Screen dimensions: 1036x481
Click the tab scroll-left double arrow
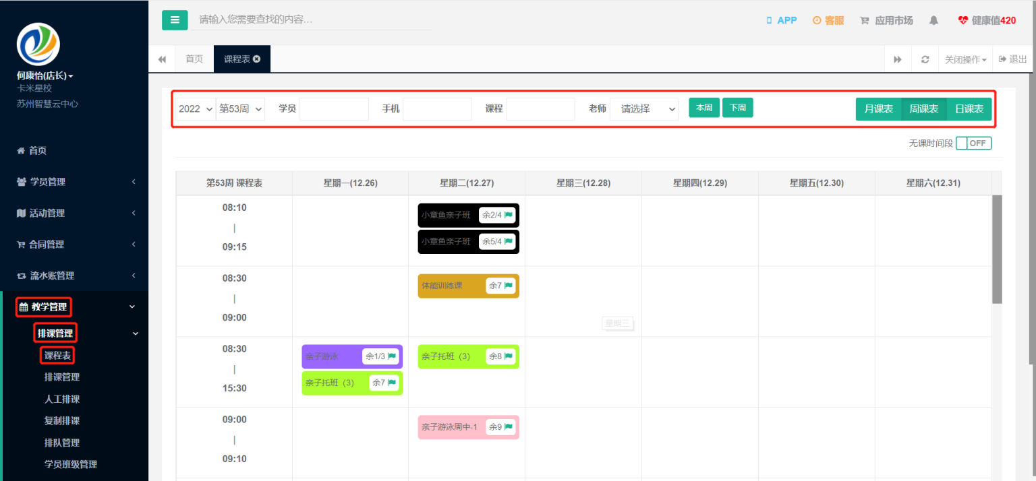[162, 59]
